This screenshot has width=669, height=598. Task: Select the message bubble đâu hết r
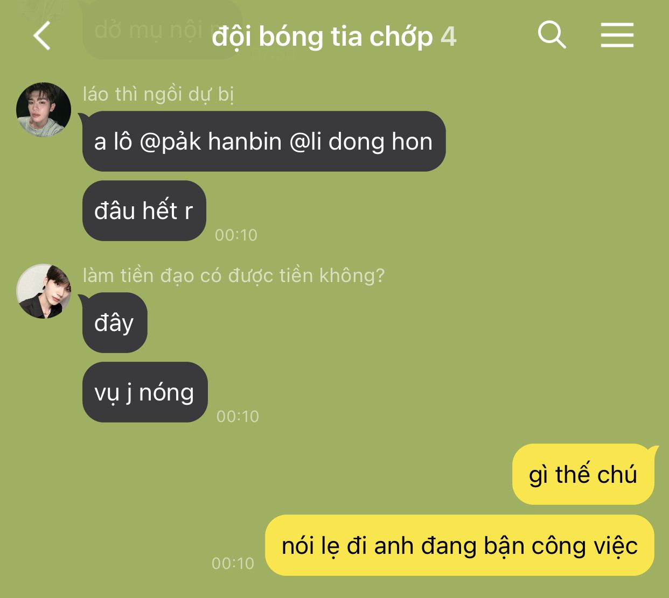click(x=144, y=210)
